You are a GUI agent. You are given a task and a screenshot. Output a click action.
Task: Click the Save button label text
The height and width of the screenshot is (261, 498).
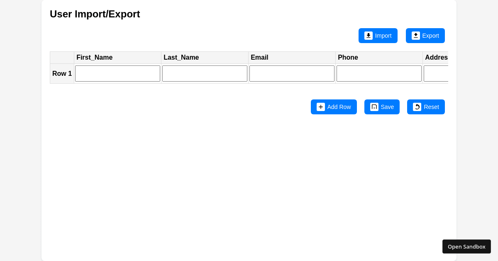point(387,107)
